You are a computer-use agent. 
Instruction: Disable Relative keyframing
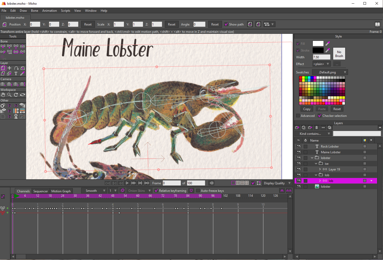(x=156, y=191)
